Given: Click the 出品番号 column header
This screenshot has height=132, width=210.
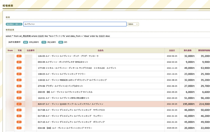Looking at the screenshot, I should tap(31, 50).
